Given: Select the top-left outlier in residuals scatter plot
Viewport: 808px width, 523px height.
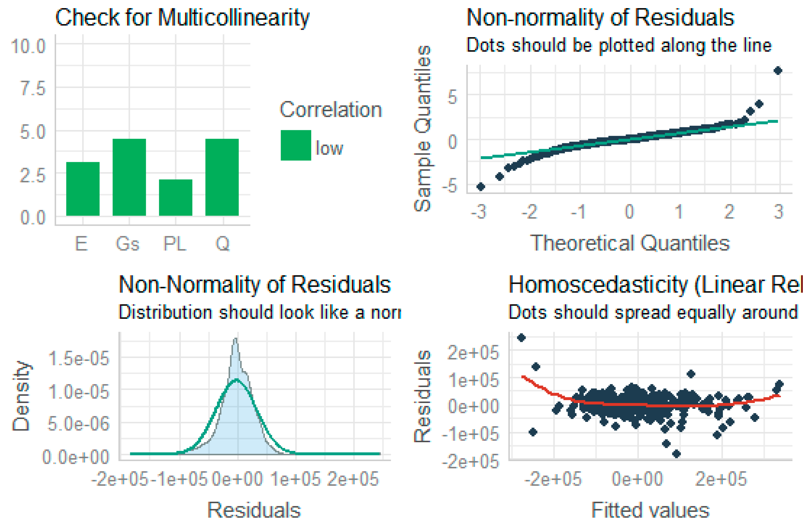Looking at the screenshot, I should pos(522,338).
